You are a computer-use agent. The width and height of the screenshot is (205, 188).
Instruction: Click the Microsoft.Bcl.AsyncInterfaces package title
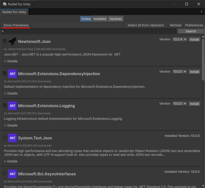pyautogui.click(x=47, y=174)
